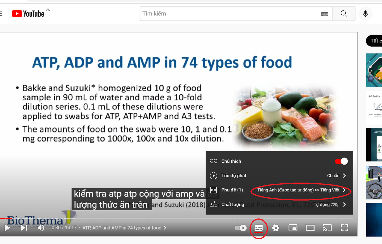Switch to miniplayer mode

tap(293, 228)
